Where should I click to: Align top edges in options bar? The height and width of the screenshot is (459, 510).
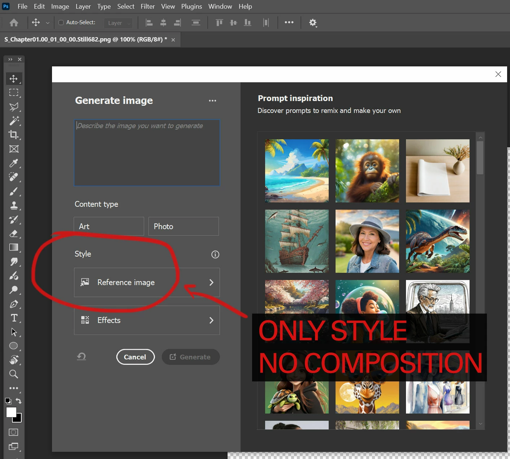pos(219,23)
